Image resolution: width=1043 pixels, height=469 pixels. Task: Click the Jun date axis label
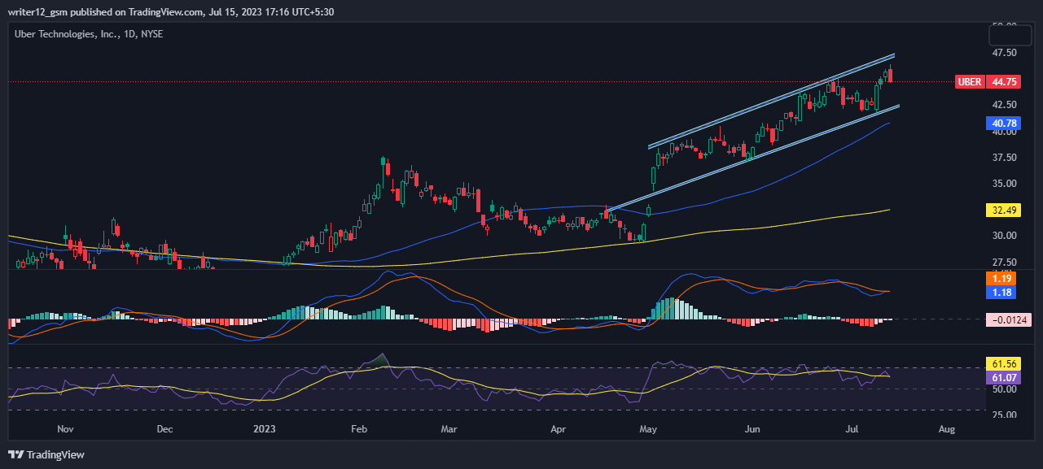(754, 428)
